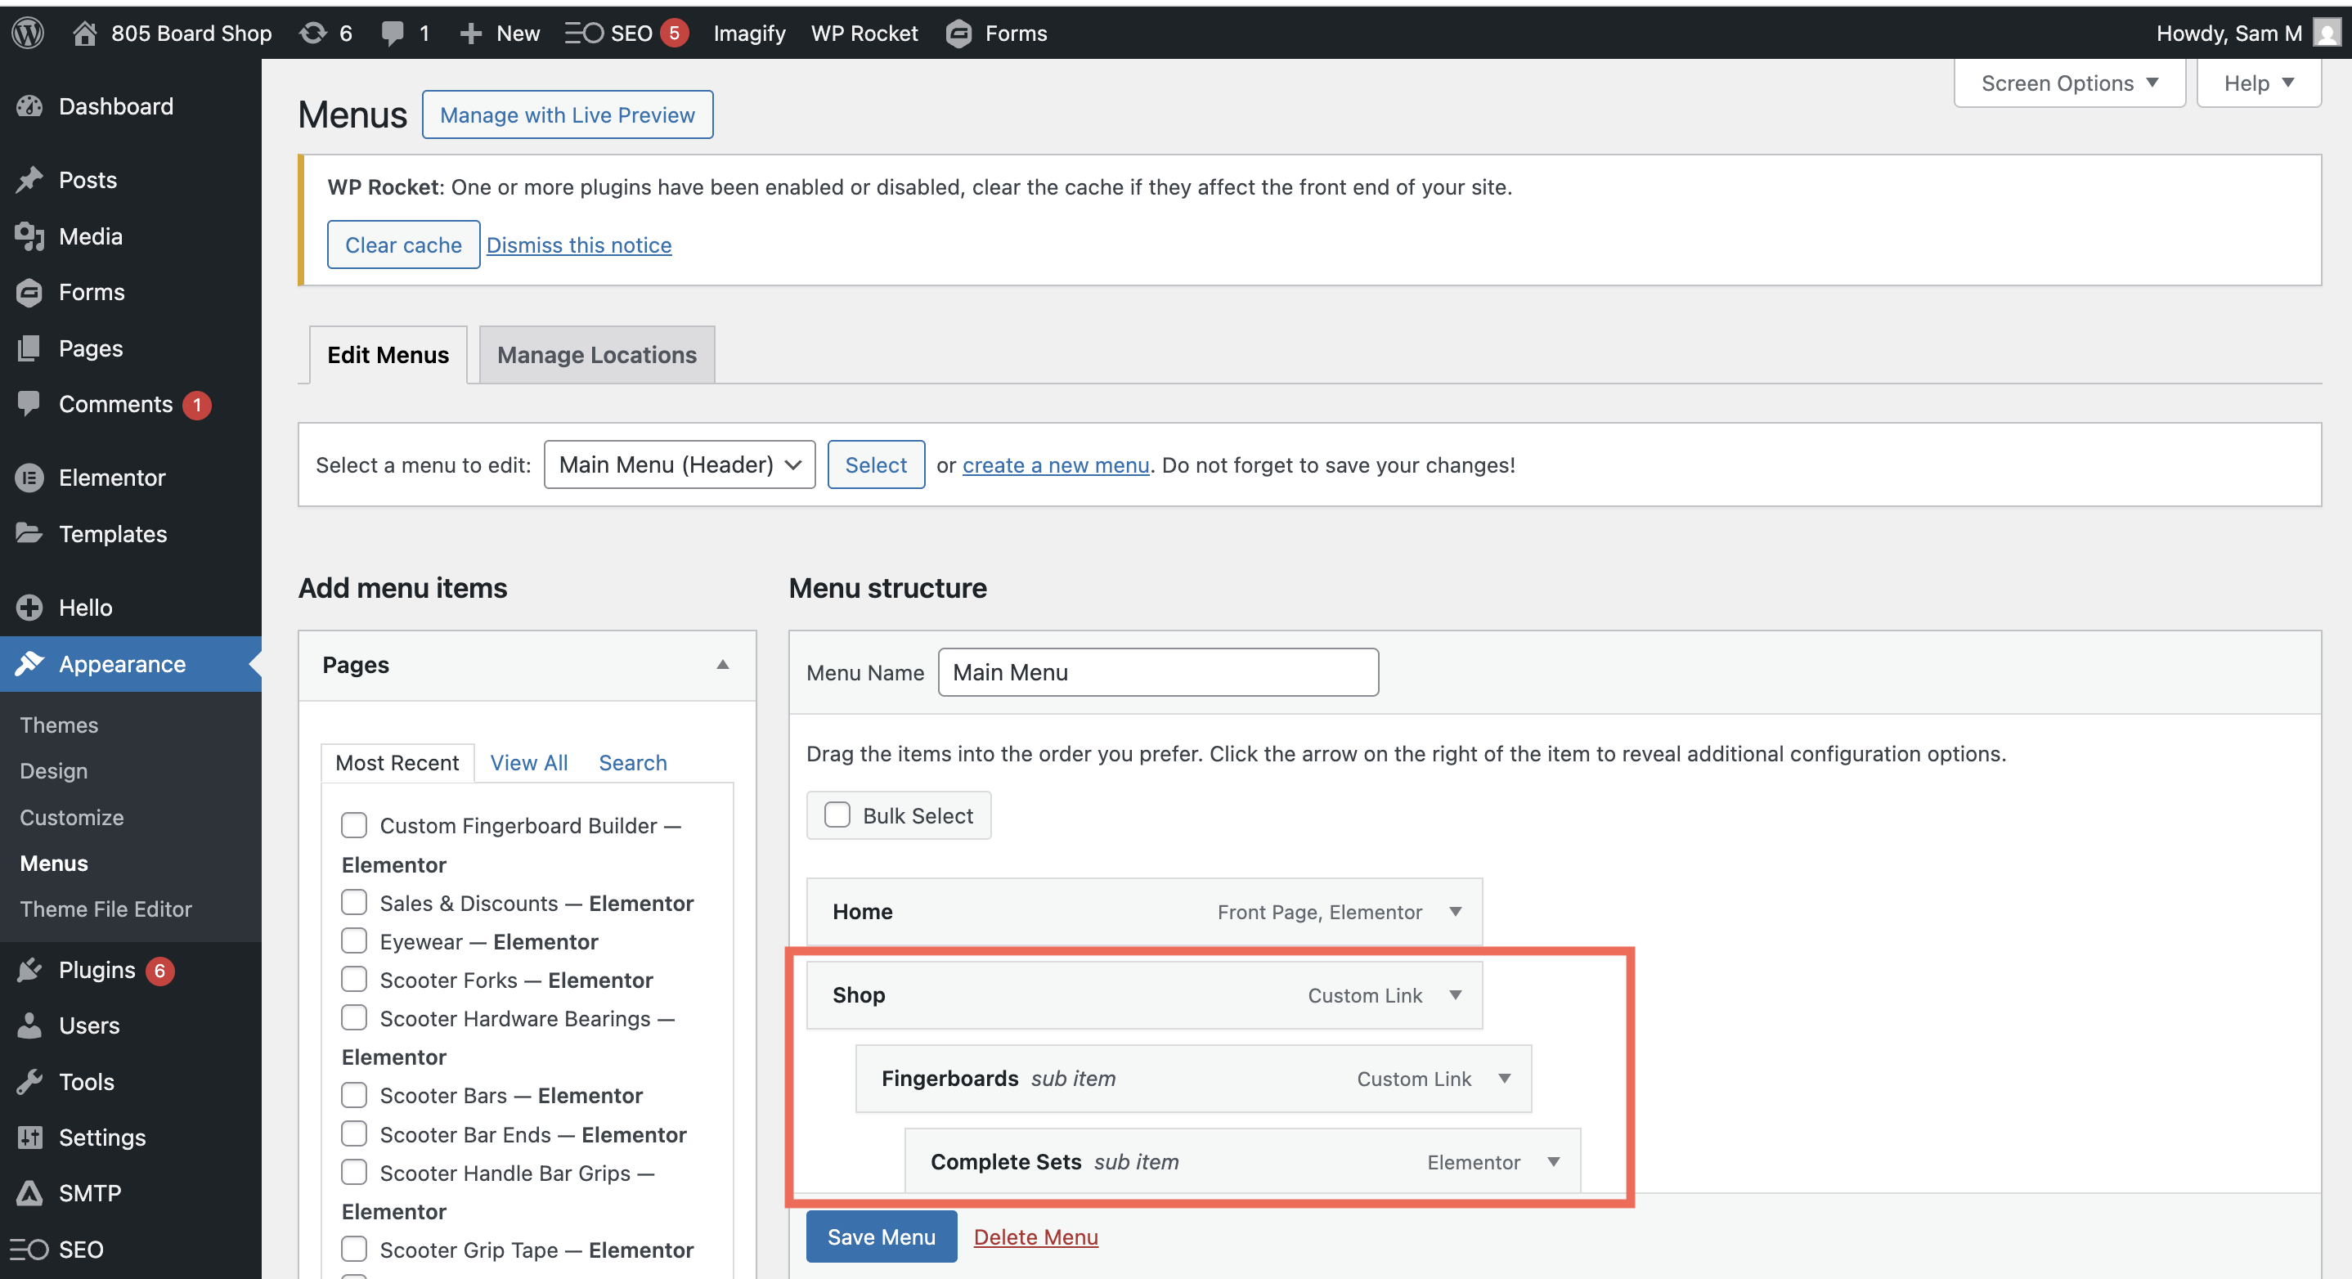Click the Settings sliders icon
Viewport: 2352px width, 1279px height.
coord(29,1138)
